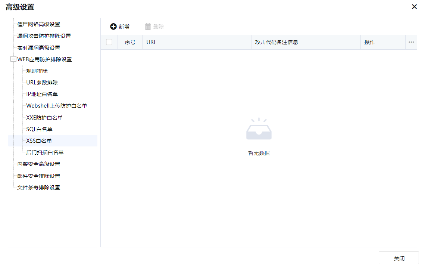Open 后门扫描白名单 item

tap(45, 152)
